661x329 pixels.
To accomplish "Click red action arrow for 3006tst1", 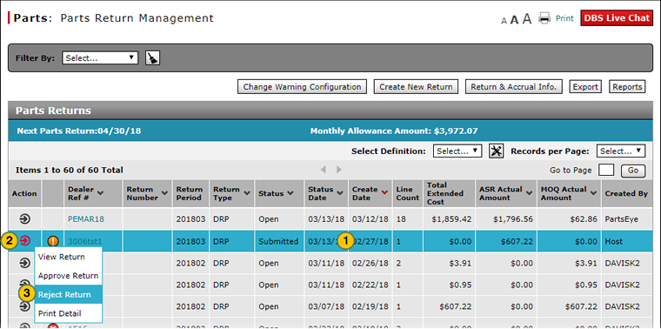I will [x=25, y=241].
